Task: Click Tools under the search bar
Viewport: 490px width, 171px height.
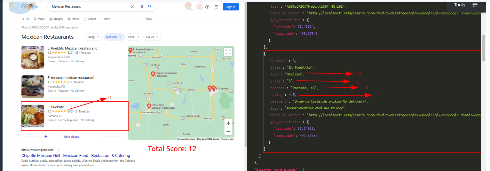Action: [x=148, y=19]
